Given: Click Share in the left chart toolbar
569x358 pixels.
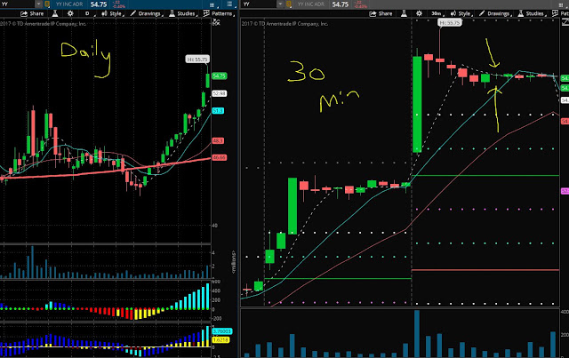Looking at the screenshot, I should [x=32, y=14].
